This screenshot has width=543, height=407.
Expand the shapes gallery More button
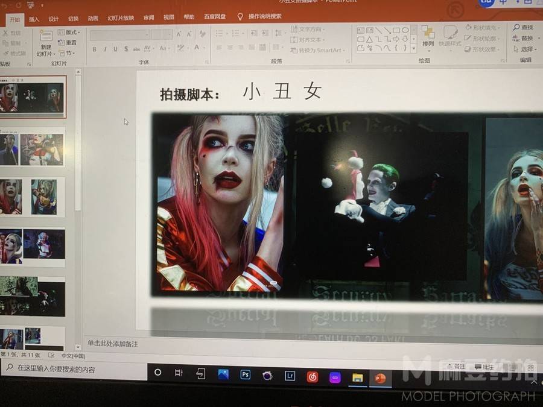[413, 49]
